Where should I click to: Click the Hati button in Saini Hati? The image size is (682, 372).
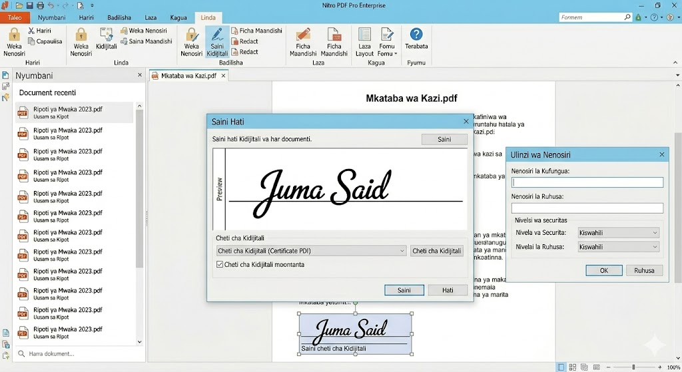pos(448,290)
